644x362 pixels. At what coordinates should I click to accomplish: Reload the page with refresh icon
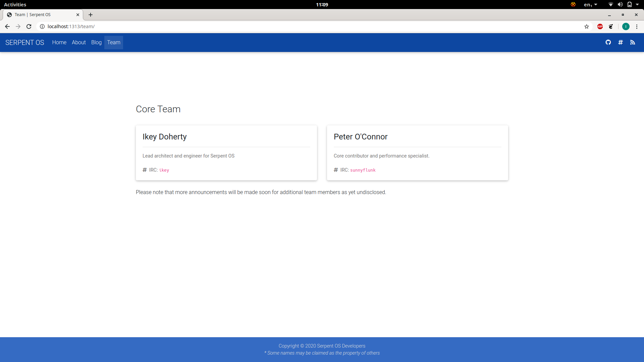(x=29, y=26)
